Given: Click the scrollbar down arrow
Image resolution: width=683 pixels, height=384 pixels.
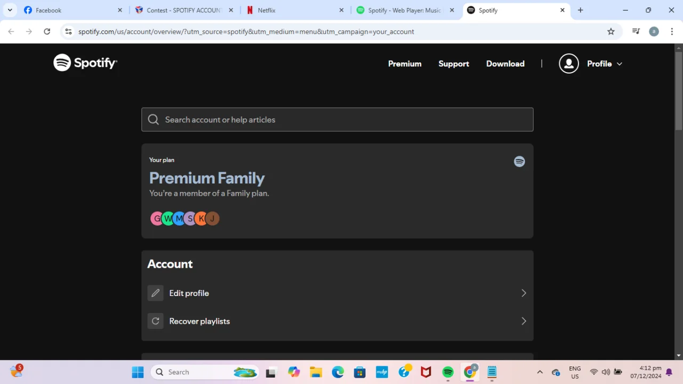Looking at the screenshot, I should [x=679, y=355].
